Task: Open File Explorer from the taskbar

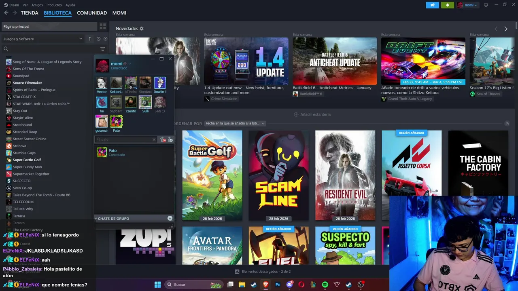Action: click(242, 285)
